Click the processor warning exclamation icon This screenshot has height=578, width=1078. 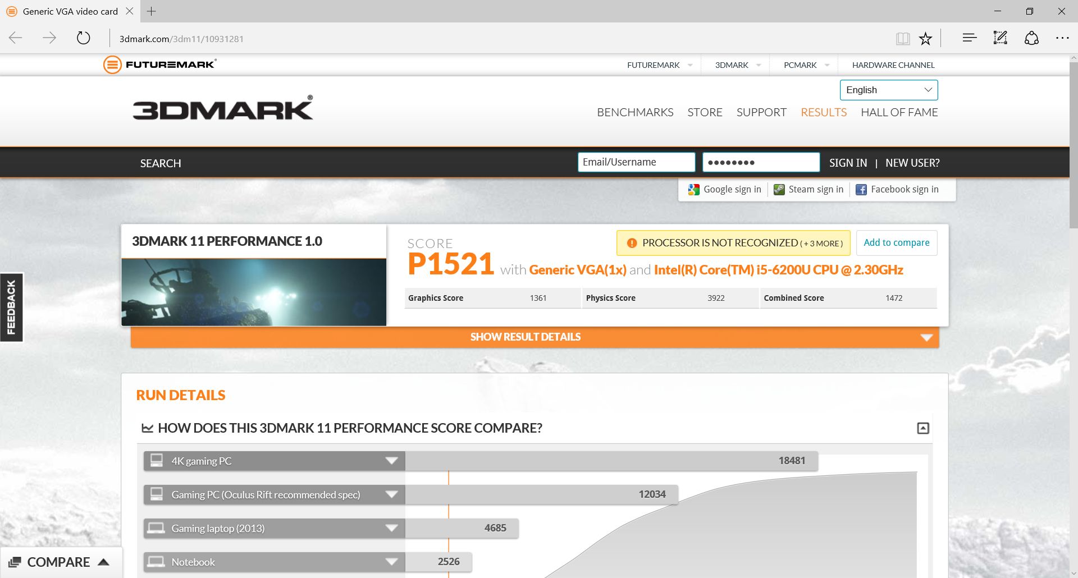pos(632,243)
